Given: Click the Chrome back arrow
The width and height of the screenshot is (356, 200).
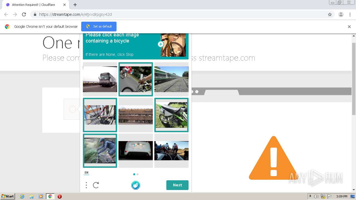Looking at the screenshot, I should [6, 14].
